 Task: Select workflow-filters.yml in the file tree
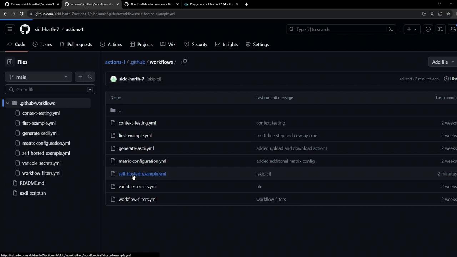click(41, 173)
